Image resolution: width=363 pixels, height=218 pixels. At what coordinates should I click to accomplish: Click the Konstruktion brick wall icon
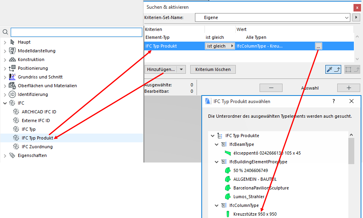point(12,59)
